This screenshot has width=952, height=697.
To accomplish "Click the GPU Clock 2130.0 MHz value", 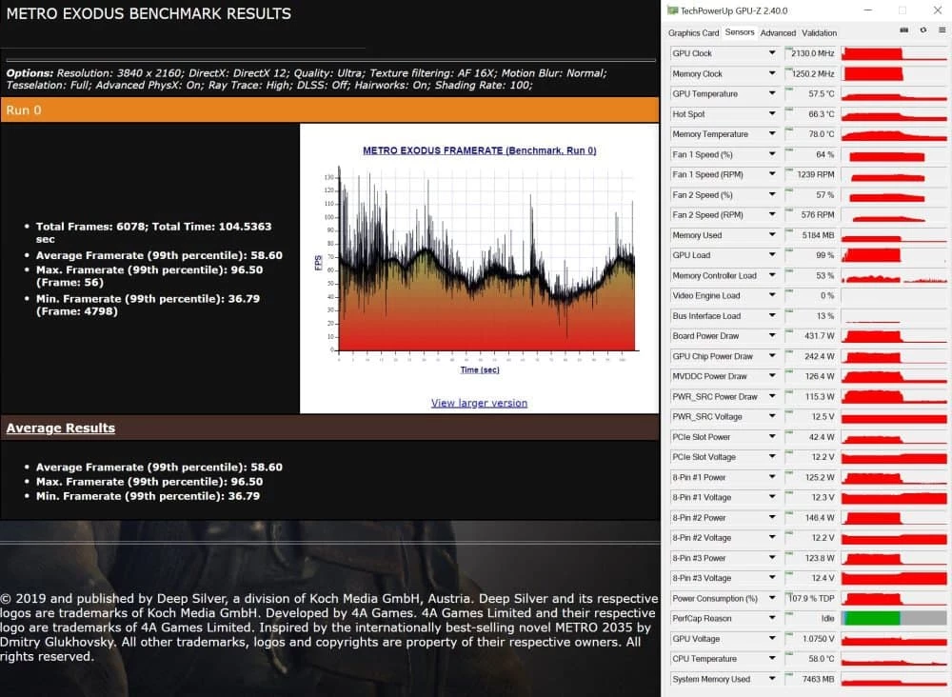I will (x=812, y=53).
